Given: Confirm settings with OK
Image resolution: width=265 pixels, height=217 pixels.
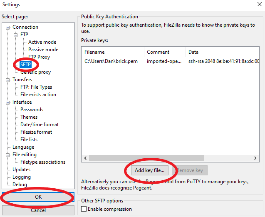Looking at the screenshot, I should click(38, 197).
